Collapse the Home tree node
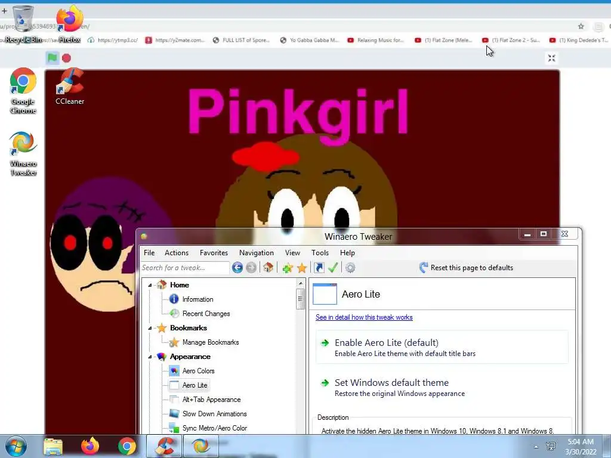This screenshot has width=611, height=458. pyautogui.click(x=150, y=285)
